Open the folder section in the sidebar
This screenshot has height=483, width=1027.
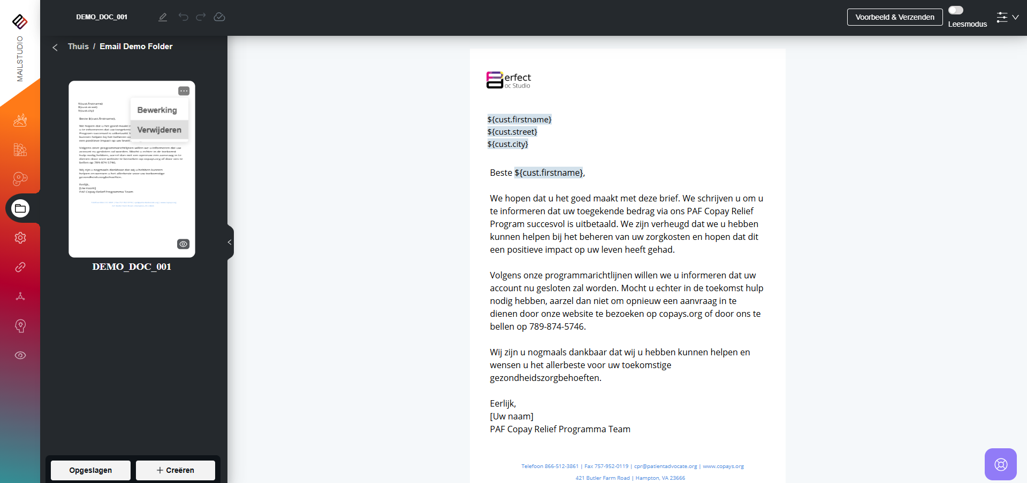tap(20, 208)
